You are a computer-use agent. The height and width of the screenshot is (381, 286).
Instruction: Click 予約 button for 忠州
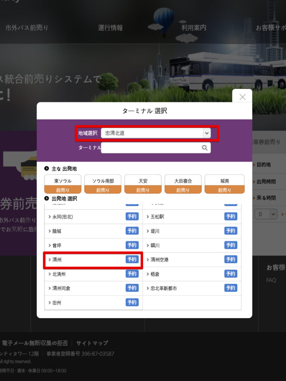pyautogui.click(x=132, y=302)
